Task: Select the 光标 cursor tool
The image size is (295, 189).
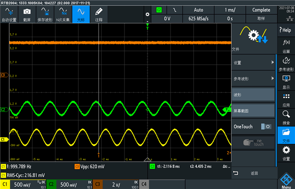Action: pos(81,14)
